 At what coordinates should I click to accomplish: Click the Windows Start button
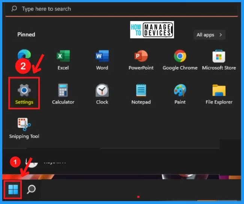[13, 189]
